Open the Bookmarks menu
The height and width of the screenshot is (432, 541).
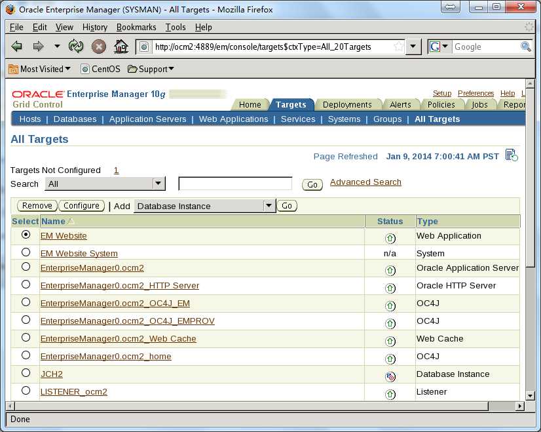(136, 27)
